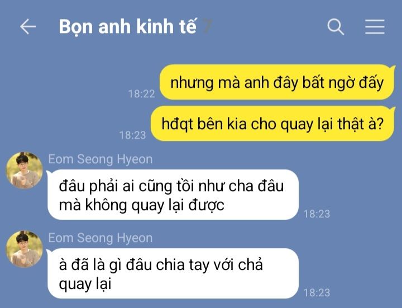
Task: Open the chat search magnifier icon
Action: (x=336, y=26)
